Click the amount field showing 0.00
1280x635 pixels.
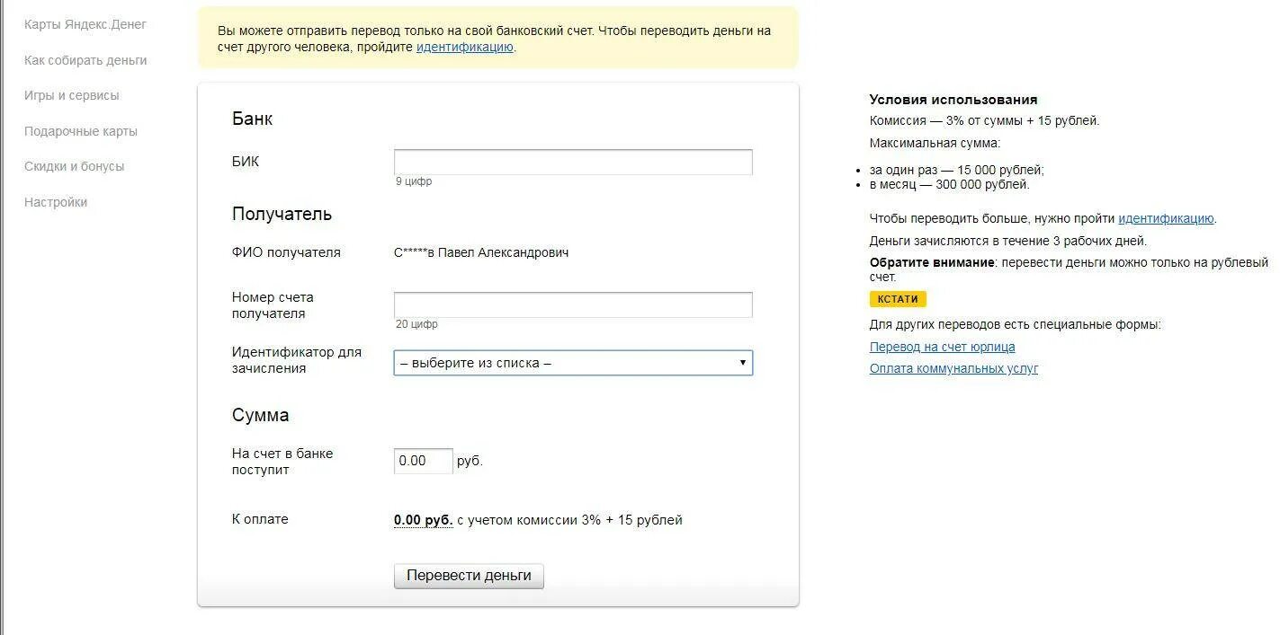click(423, 461)
